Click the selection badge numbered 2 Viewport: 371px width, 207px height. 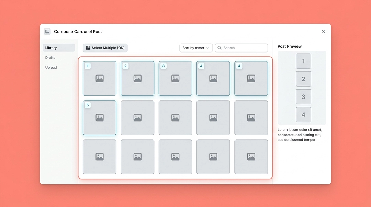click(125, 66)
